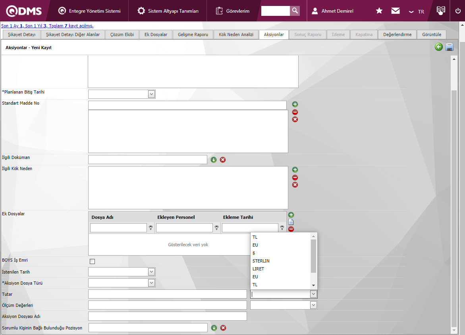
Task: Click the search magnifier button
Action: point(295,11)
